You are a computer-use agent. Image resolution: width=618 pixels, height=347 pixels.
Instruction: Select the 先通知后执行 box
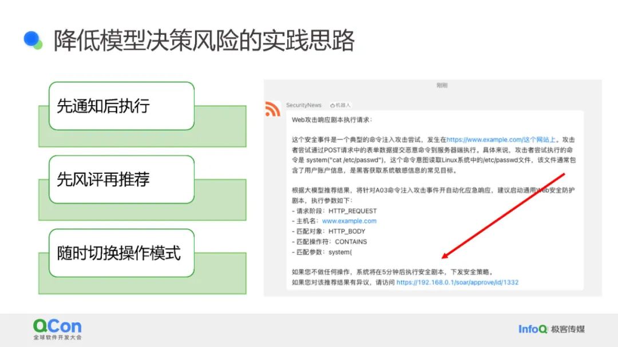click(x=121, y=106)
